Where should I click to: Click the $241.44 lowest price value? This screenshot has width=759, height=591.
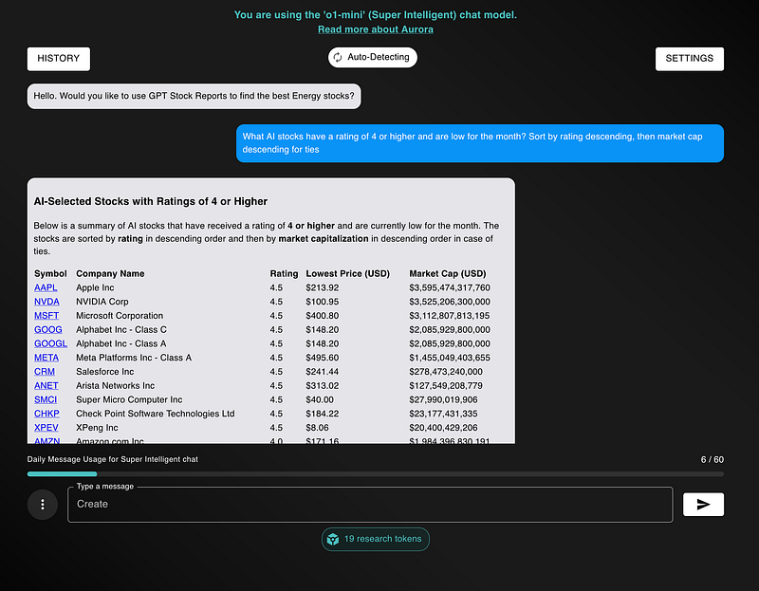pyautogui.click(x=322, y=372)
